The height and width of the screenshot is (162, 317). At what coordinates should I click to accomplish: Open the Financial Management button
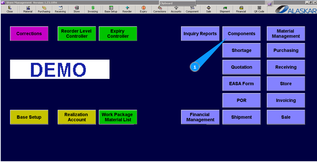(x=200, y=117)
